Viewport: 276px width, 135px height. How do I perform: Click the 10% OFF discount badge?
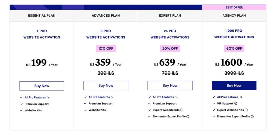(106, 49)
